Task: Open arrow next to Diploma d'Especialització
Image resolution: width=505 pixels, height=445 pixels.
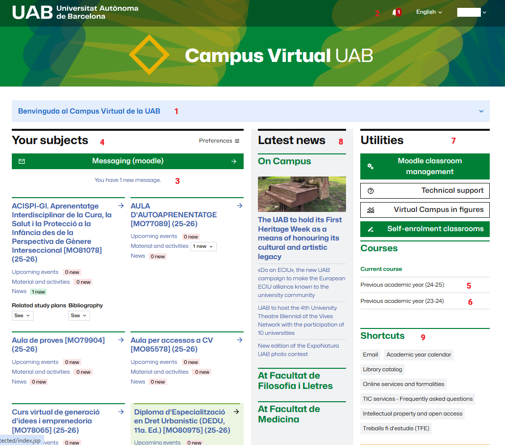Action: (236, 412)
